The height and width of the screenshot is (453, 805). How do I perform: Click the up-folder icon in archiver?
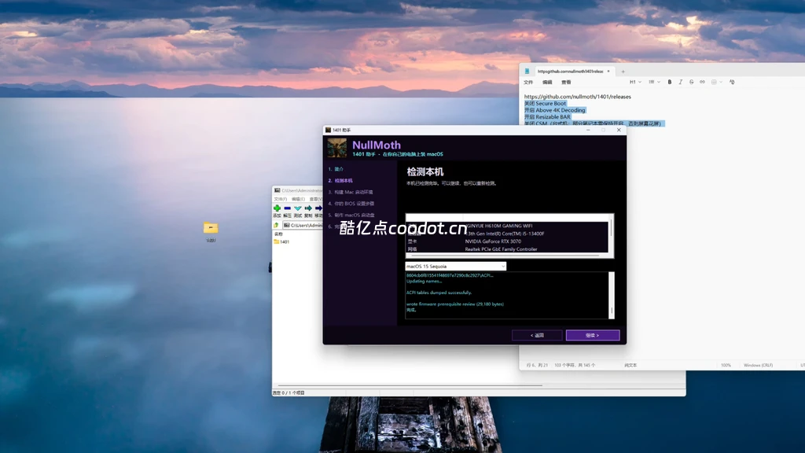coord(276,225)
